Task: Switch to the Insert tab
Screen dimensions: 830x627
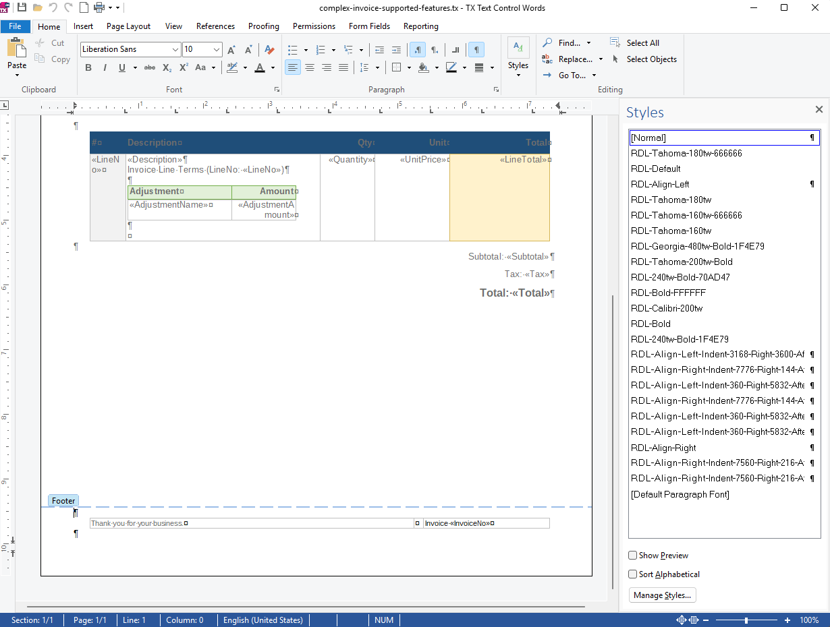Action: [84, 26]
